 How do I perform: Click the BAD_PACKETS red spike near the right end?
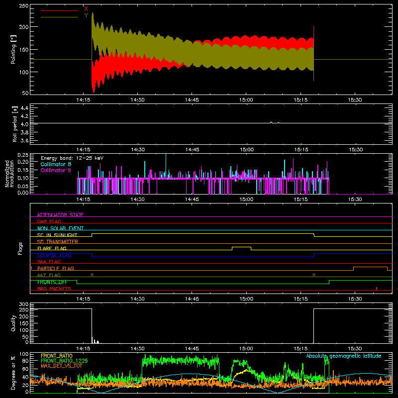377,289
